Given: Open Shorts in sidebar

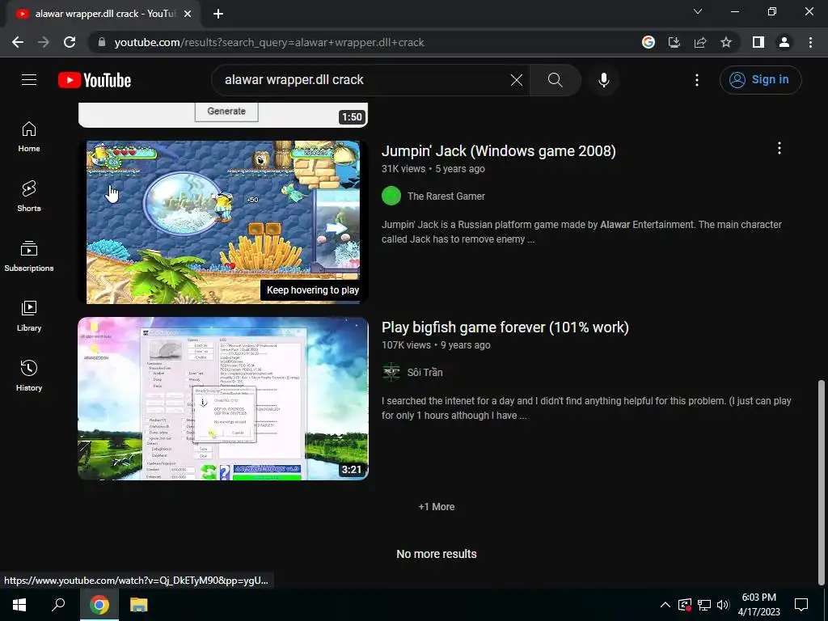Looking at the screenshot, I should tap(29, 196).
